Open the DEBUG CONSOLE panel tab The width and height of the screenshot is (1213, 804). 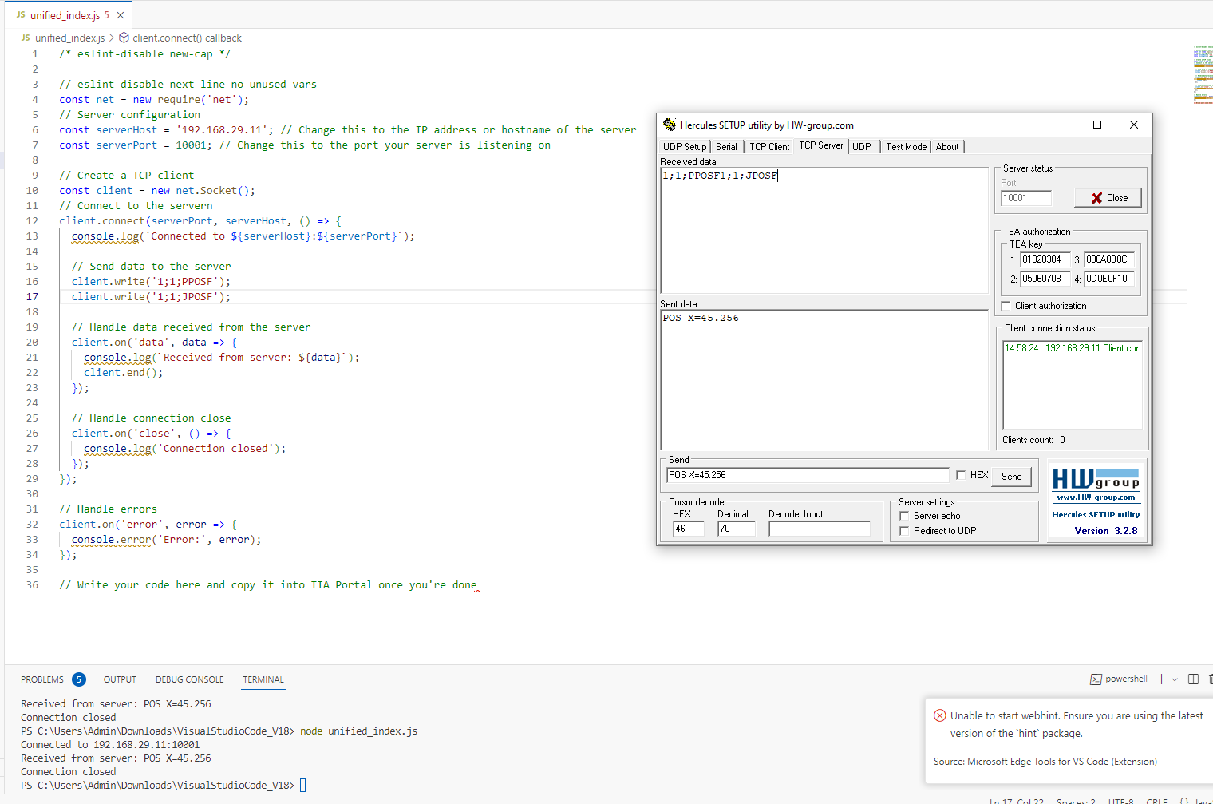tap(189, 679)
